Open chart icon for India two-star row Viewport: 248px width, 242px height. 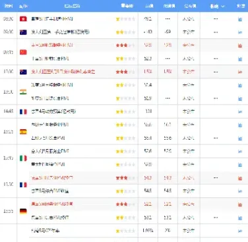[240, 85]
